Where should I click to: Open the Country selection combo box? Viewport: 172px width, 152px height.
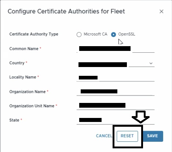[x=116, y=63]
